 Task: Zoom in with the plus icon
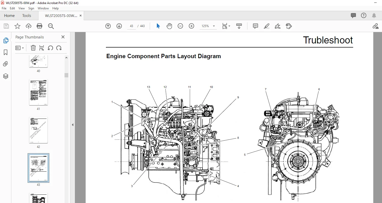(x=192, y=26)
